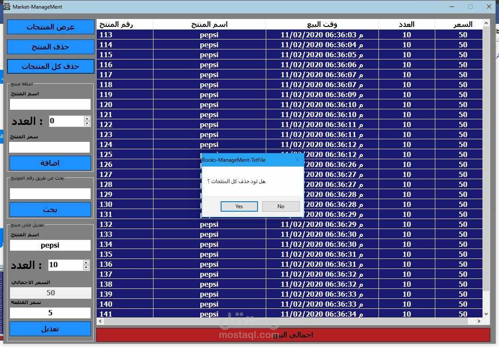Select product number 116 cell

(x=125, y=65)
